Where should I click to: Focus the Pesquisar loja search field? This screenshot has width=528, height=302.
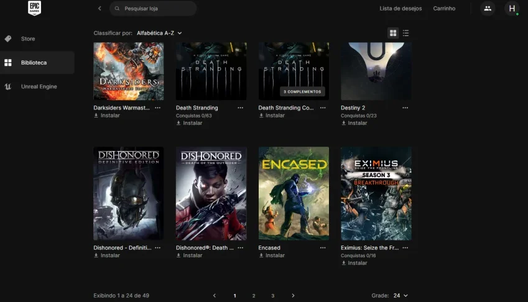tap(153, 9)
